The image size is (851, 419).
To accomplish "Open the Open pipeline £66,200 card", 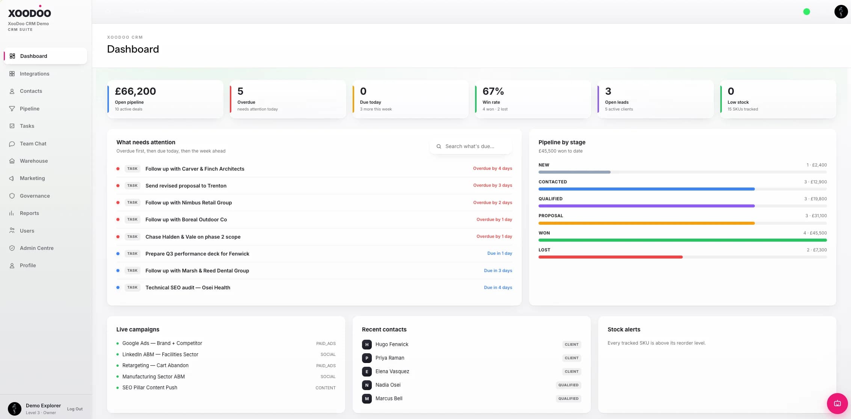I will (x=165, y=99).
